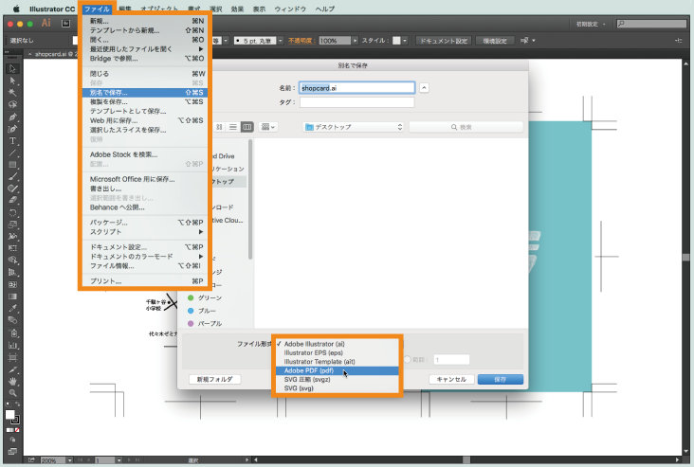The width and height of the screenshot is (694, 467).
Task: Select the Direct Selection tool
Action: coord(12,81)
